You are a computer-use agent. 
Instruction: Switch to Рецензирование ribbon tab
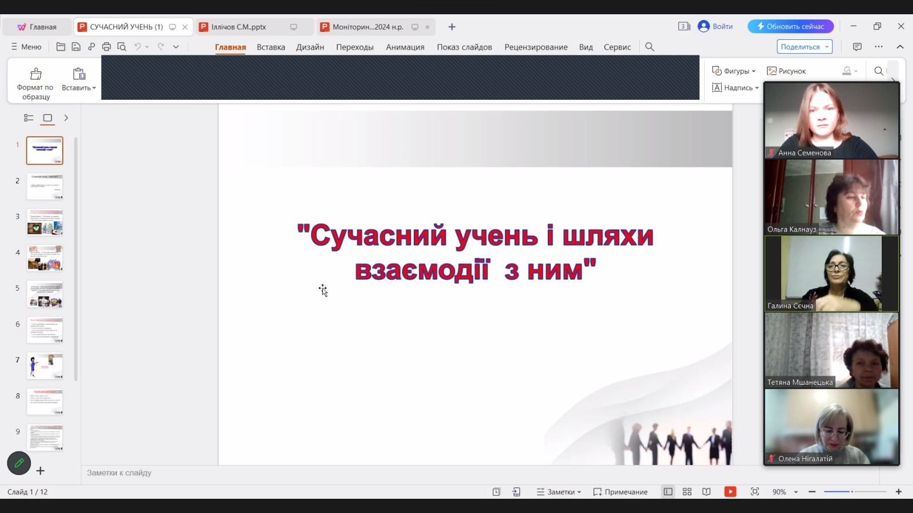pos(536,47)
